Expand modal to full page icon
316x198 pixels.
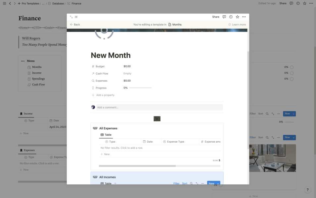[71, 17]
